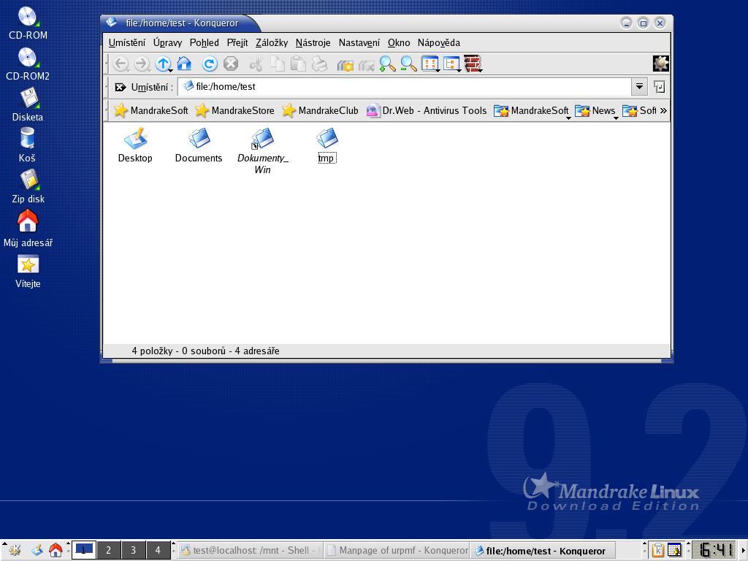Screen dimensions: 748x561
Task: Switch to virtual desktop 2
Action: [x=109, y=550]
